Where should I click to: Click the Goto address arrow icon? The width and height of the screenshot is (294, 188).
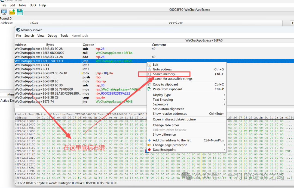(x=149, y=69)
